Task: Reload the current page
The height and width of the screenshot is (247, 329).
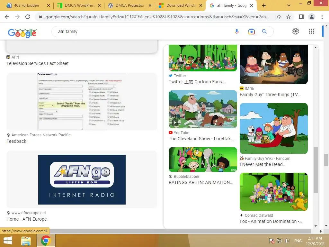Action: click(28, 17)
